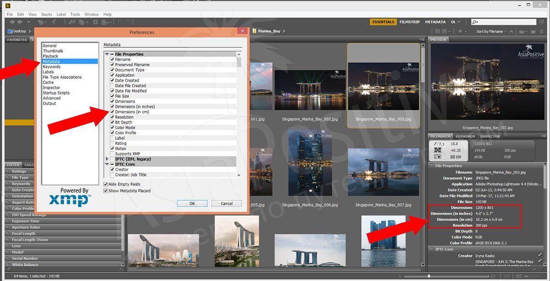Viewport: 550px width, 281px height.
Task: Click lock thumbnail grid icon in status bar
Action: click(506, 276)
